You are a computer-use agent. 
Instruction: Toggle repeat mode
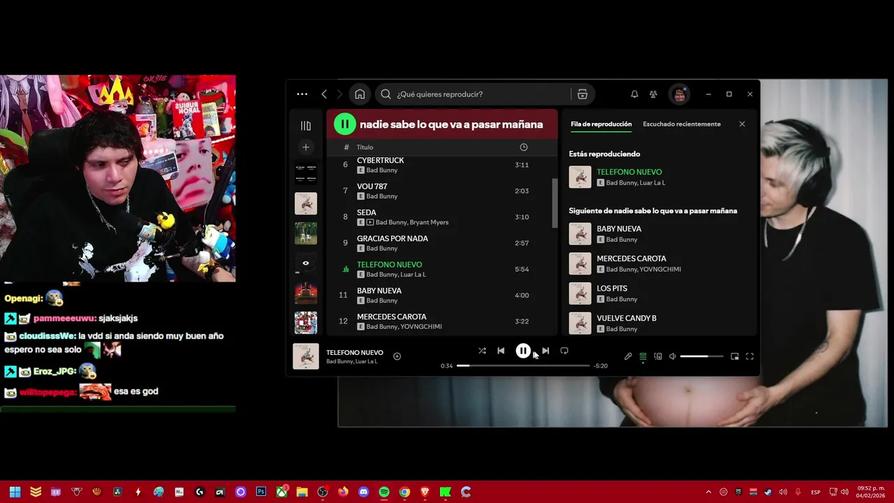(x=564, y=351)
